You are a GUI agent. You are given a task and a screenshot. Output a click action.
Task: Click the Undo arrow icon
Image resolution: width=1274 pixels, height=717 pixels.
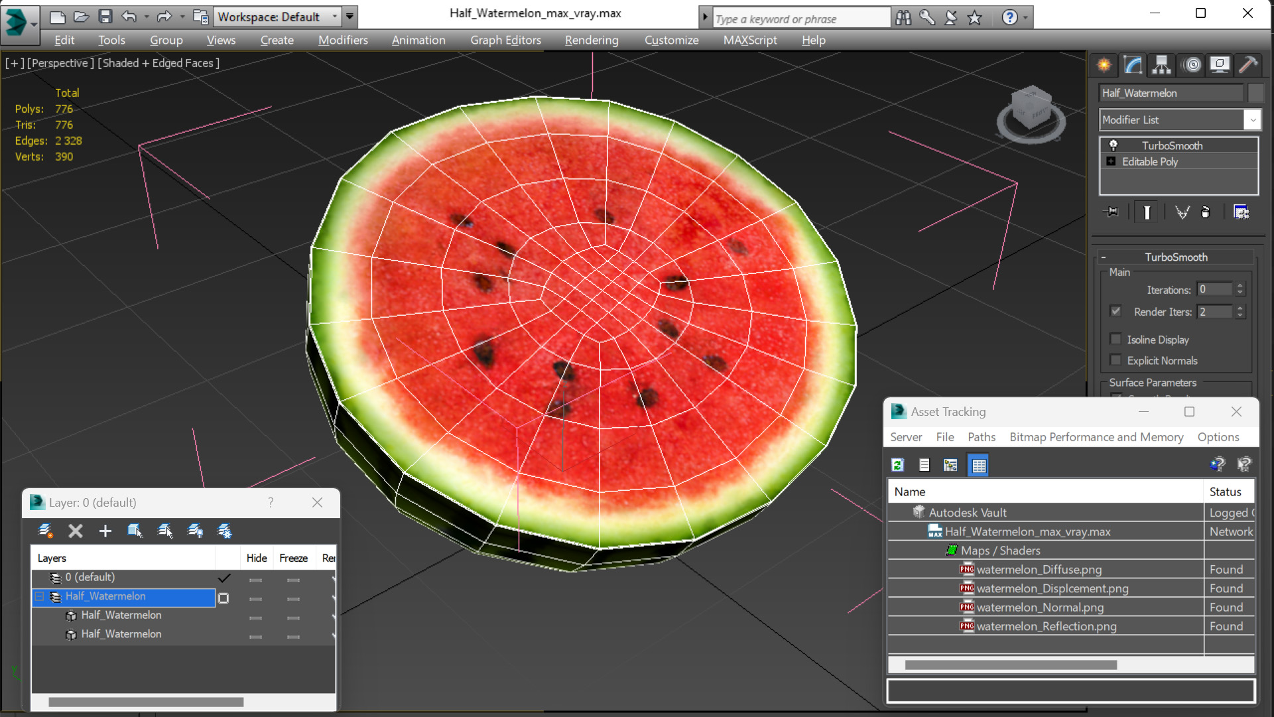(129, 17)
